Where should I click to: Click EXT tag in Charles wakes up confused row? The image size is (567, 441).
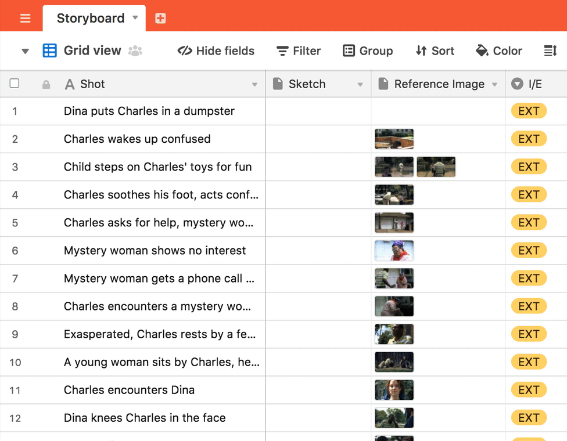[x=529, y=139]
